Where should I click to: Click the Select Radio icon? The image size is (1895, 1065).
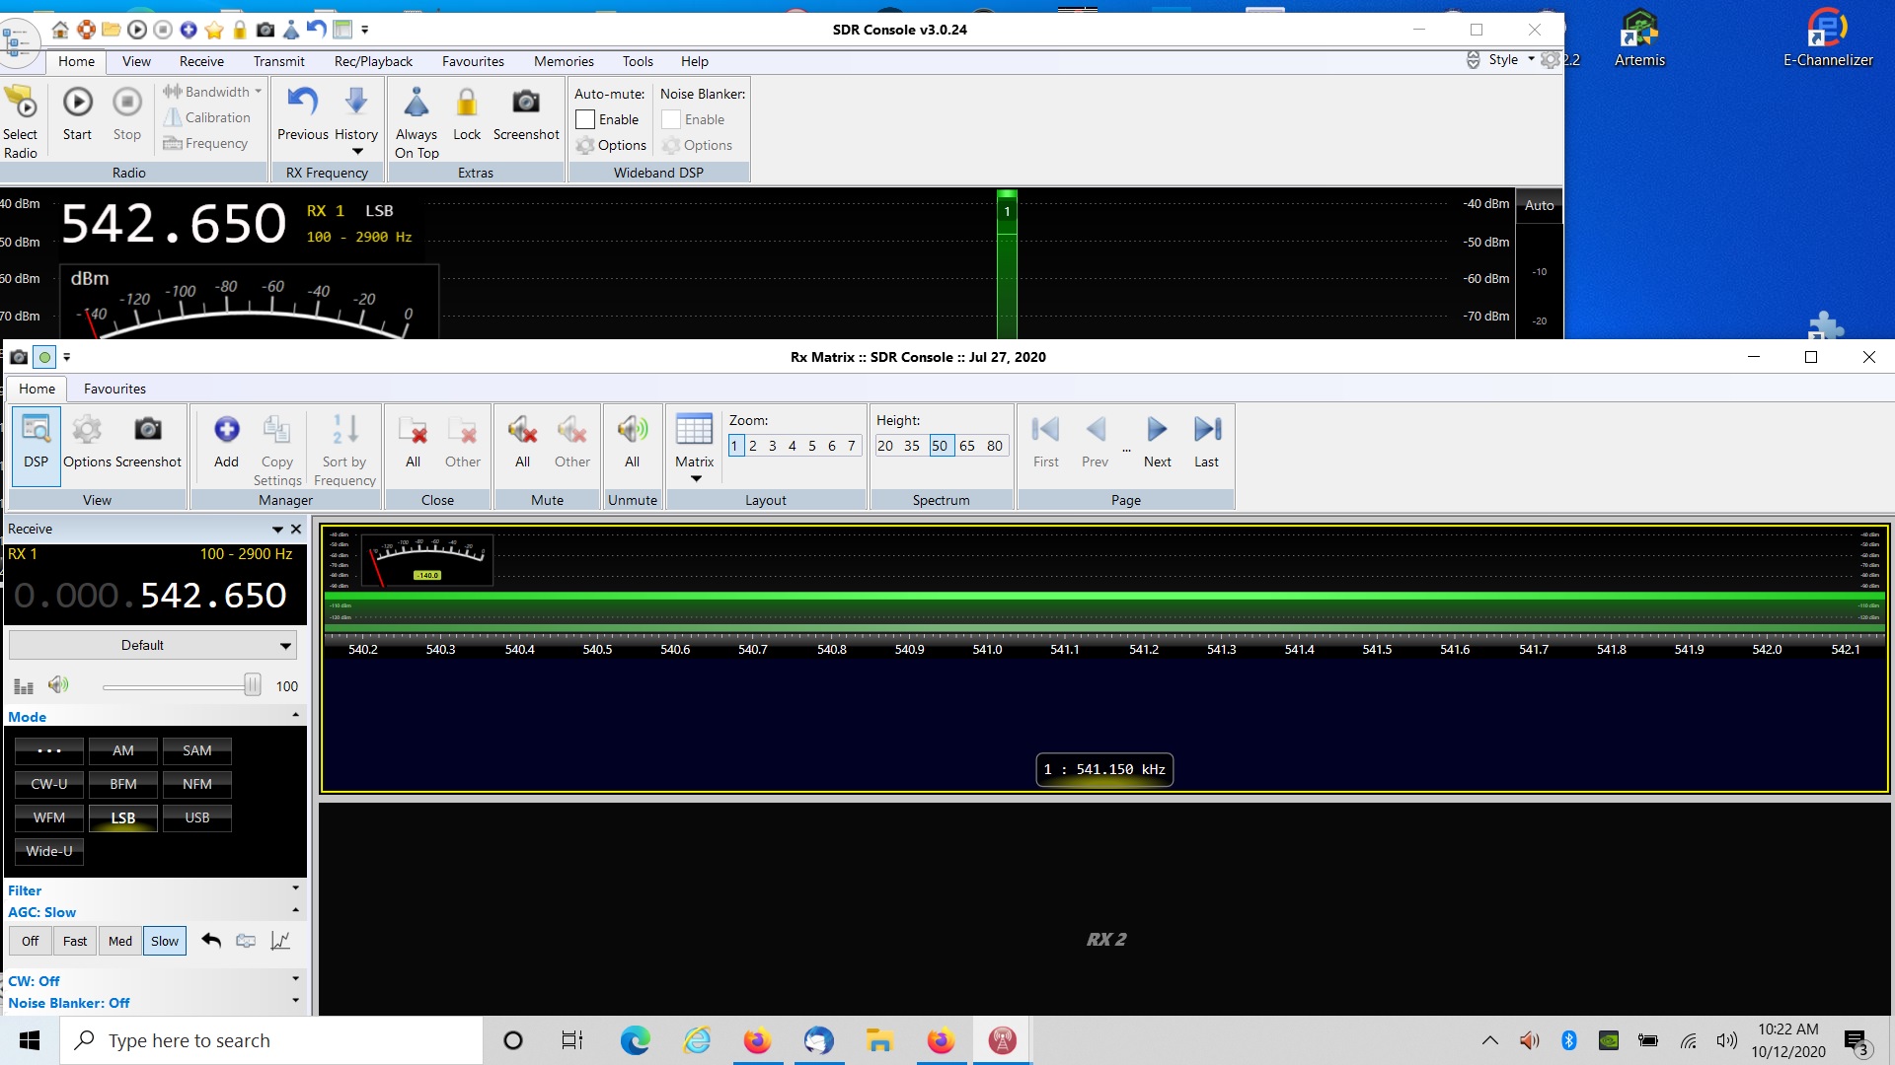click(x=20, y=103)
